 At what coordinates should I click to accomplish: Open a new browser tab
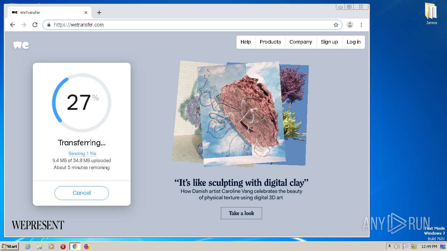pos(99,13)
